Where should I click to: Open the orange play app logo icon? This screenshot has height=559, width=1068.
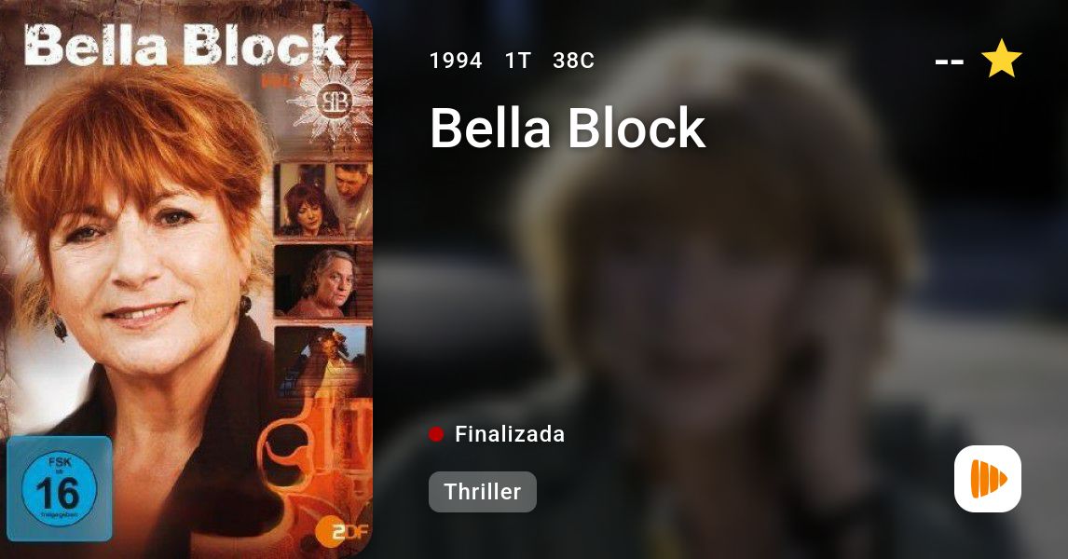coord(988,479)
